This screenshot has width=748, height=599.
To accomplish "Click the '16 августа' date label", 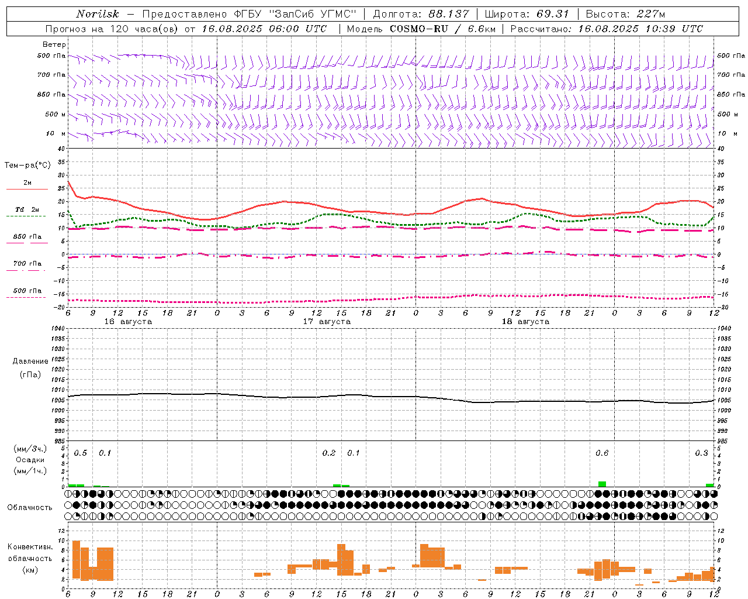I will point(128,322).
